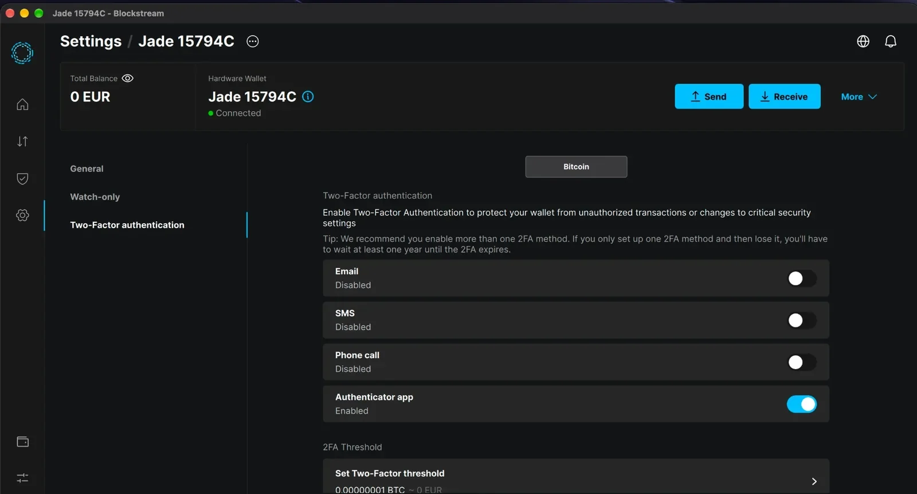Enable SMS two-factor toggle
This screenshot has width=917, height=494.
(x=802, y=320)
